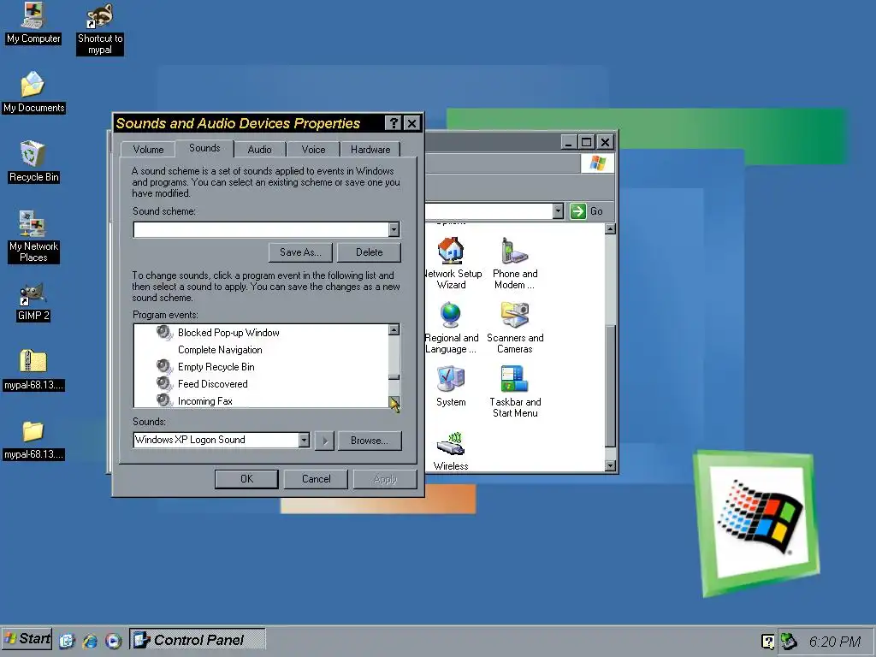
Task: Play the selected sound preview
Action: [x=324, y=441]
